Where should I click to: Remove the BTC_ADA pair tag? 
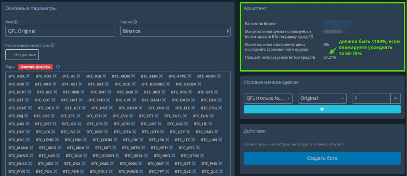click(28, 76)
